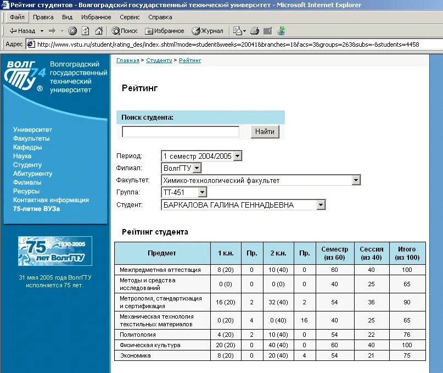Open Филиалы in the sidebar
This screenshot has width=443, height=373.
27,182
